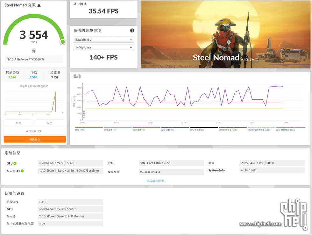Toggle the CPU 温度 legend swatch
312x235 pixels.
[118, 127]
